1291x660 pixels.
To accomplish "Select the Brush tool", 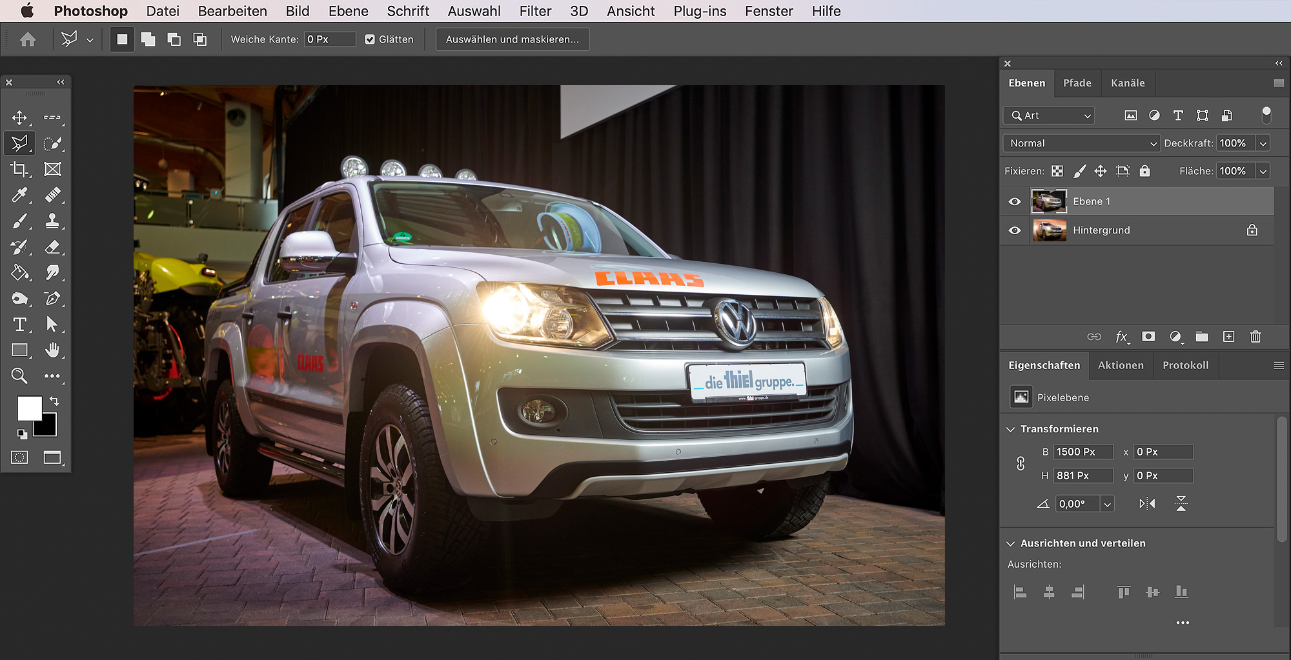I will (19, 221).
